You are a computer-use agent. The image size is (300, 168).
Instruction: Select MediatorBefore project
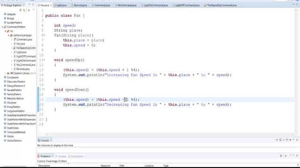tap(15, 98)
